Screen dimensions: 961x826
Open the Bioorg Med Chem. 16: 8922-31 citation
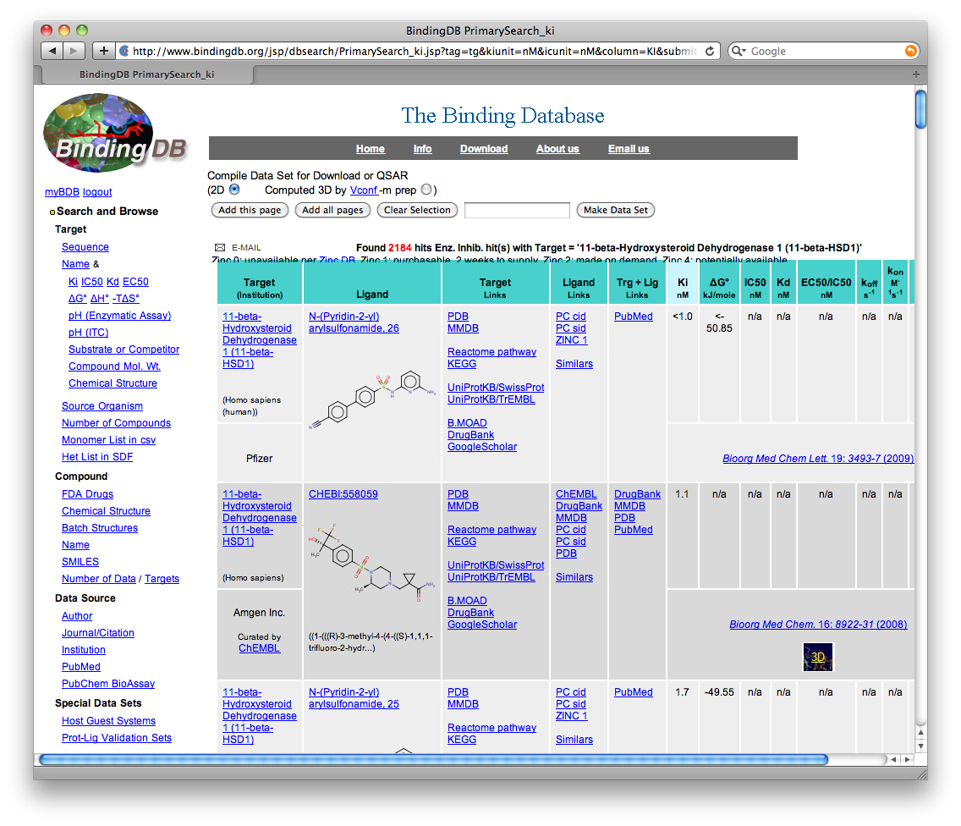[x=818, y=625]
